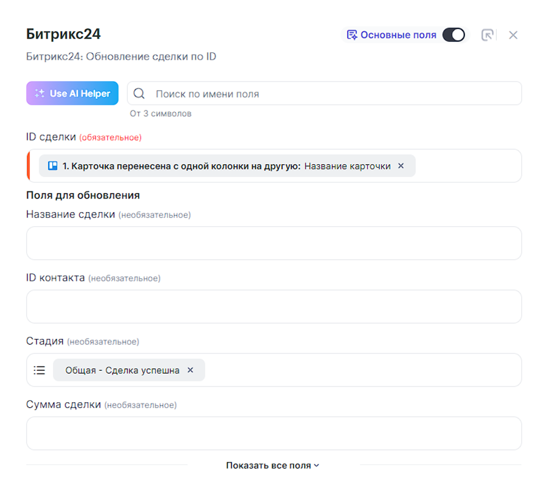Image resolution: width=550 pixels, height=490 pixels.
Task: Click the pop-out arrow icon beside the toggle
Action: click(487, 35)
